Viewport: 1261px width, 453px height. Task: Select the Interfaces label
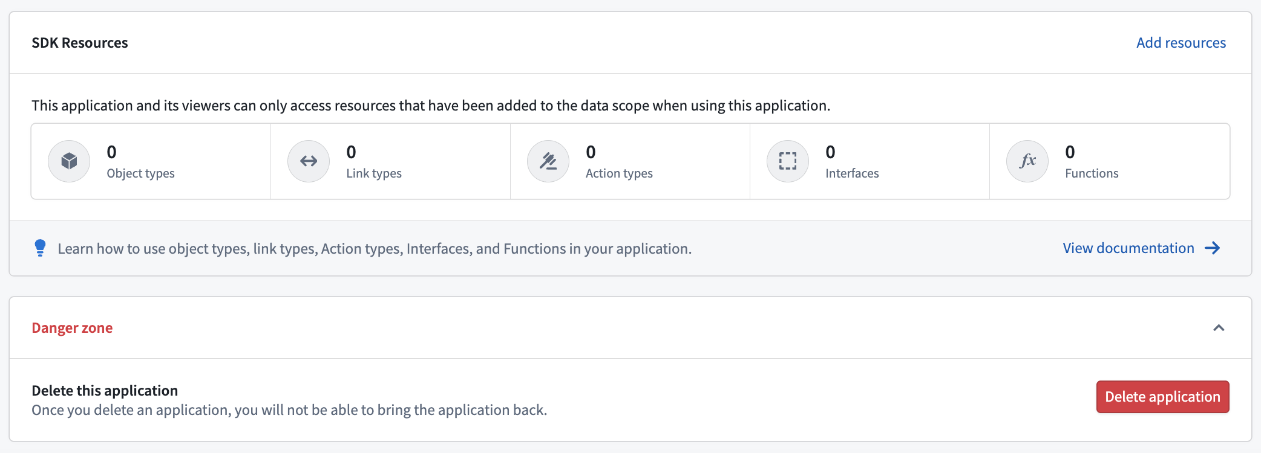coord(852,173)
